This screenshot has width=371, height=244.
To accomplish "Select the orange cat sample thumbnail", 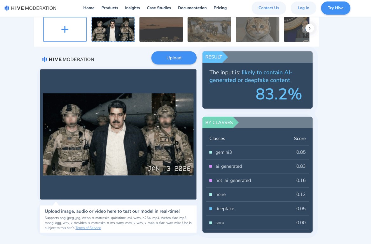I will (257, 30).
